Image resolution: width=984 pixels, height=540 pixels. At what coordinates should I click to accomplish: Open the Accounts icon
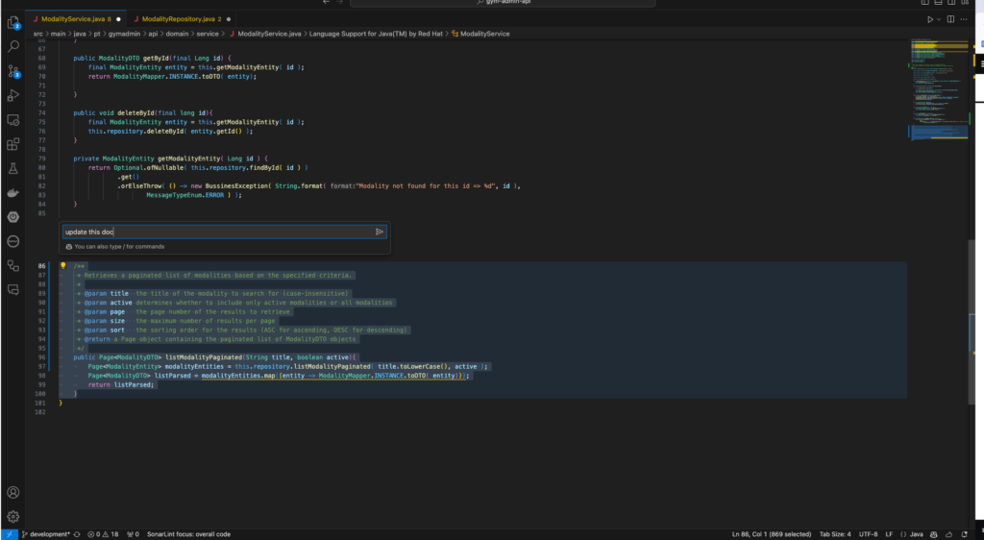point(12,492)
